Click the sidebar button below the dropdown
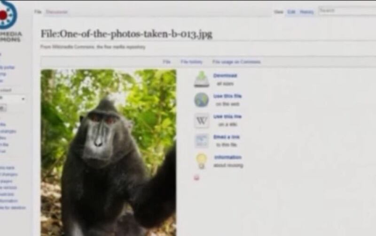 click(3, 109)
